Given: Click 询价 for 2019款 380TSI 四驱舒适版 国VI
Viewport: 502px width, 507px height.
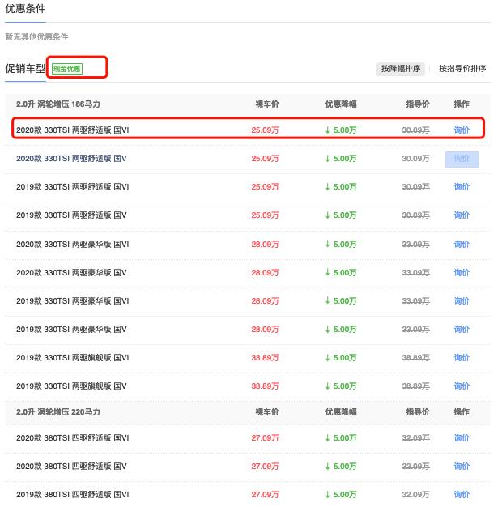Looking at the screenshot, I should (x=462, y=494).
